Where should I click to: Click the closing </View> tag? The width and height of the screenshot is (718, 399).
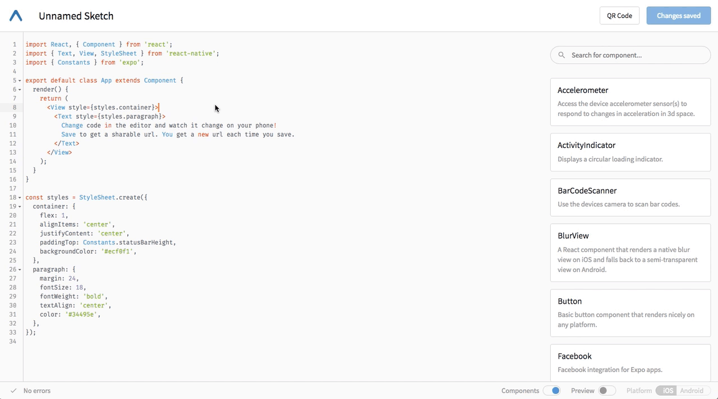coord(59,152)
